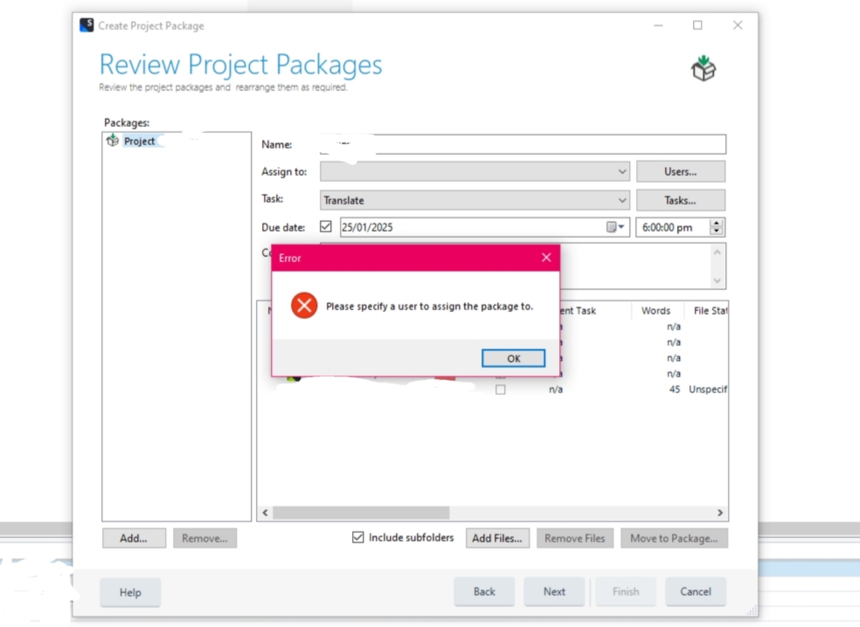Click Next to continue wizard
Screen dimensions: 860x627
(554, 592)
